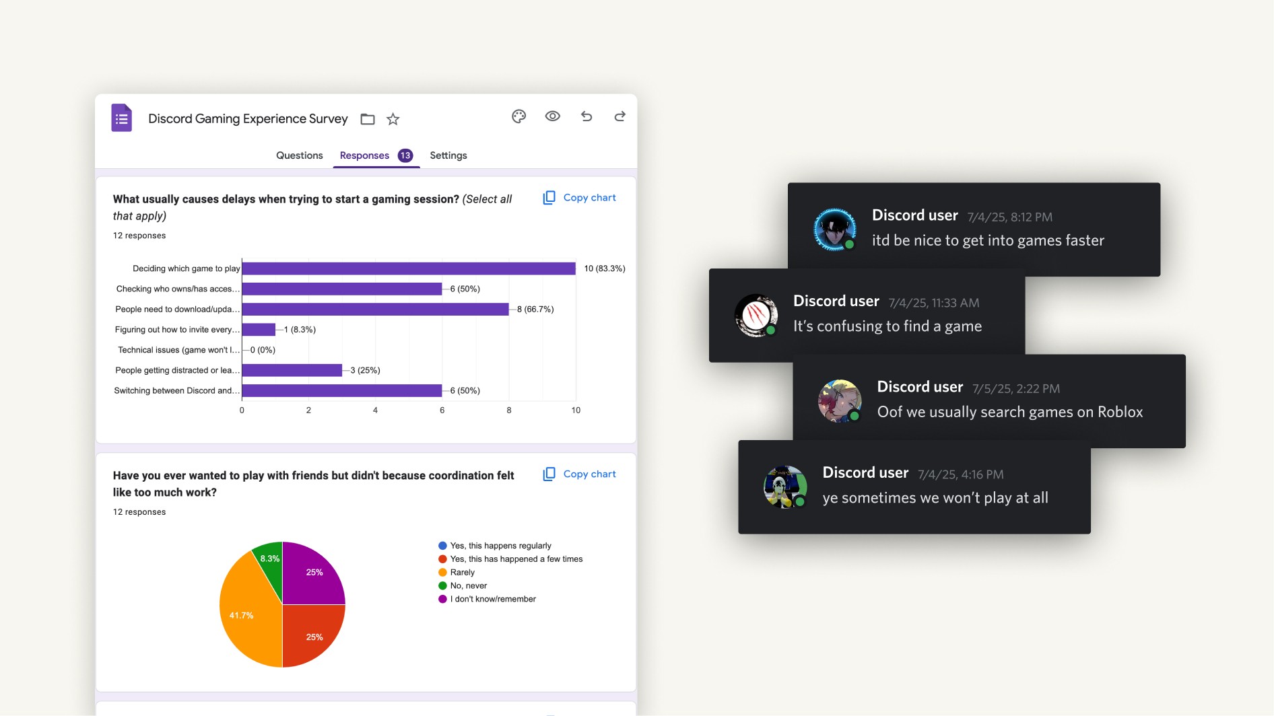Star the Discord Gaming Experience Survey form
1274x716 pixels.
[393, 119]
